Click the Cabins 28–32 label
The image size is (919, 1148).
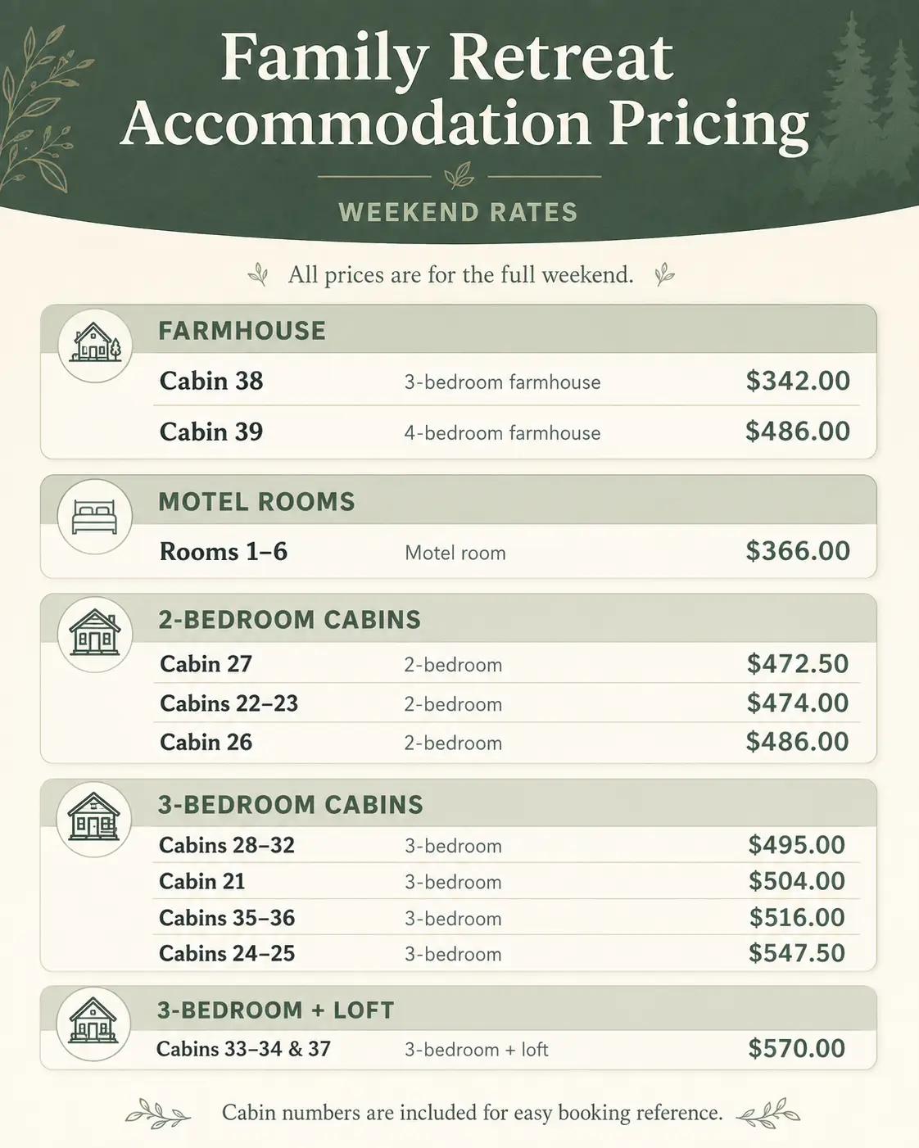point(227,845)
